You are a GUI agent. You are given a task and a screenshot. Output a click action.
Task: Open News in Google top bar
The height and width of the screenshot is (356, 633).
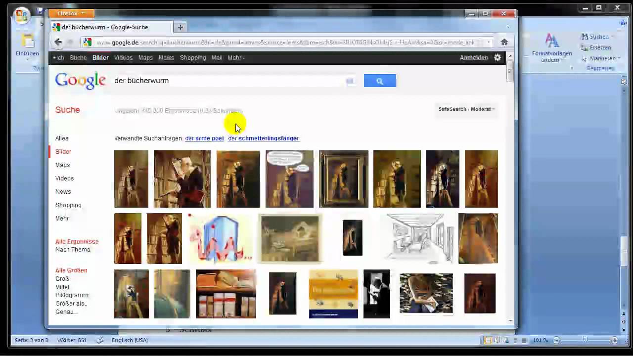[x=166, y=58]
